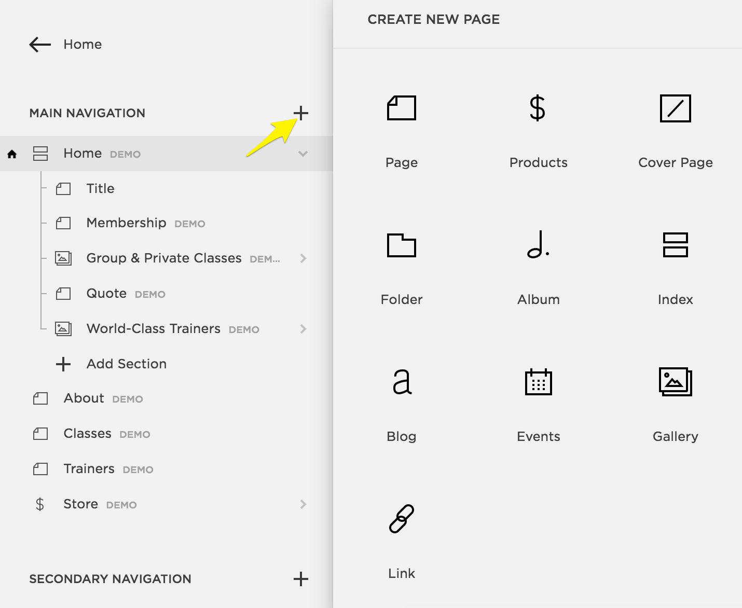Select the Events calendar icon
This screenshot has width=742, height=608.
(x=538, y=382)
